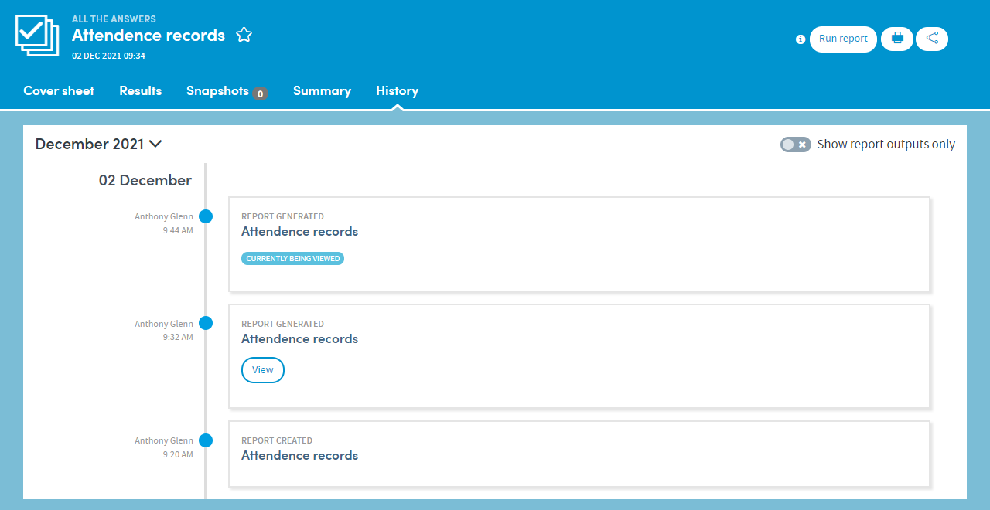990x510 pixels.
Task: Expand the December 2021 month dropdown
Action: pos(99,144)
